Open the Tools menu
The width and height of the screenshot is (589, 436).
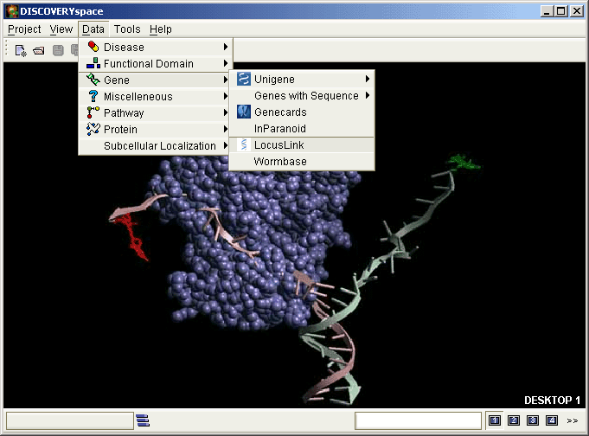click(x=127, y=29)
